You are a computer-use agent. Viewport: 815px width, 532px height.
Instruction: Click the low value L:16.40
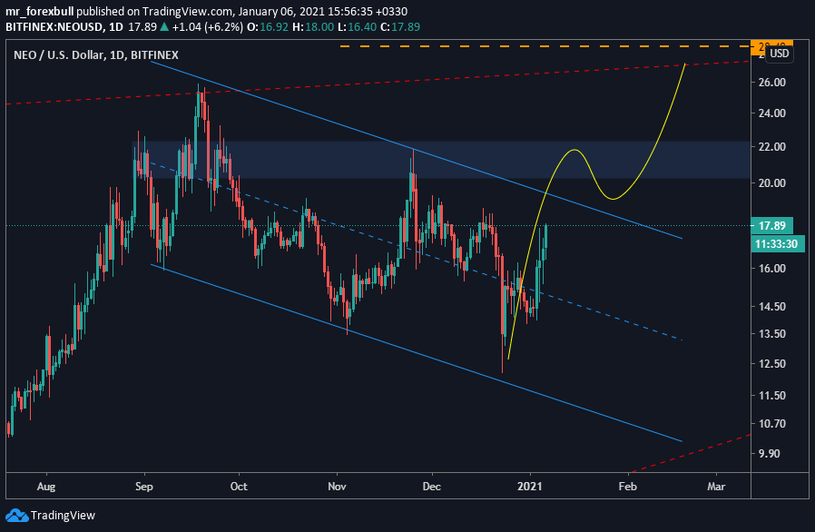coord(357,26)
